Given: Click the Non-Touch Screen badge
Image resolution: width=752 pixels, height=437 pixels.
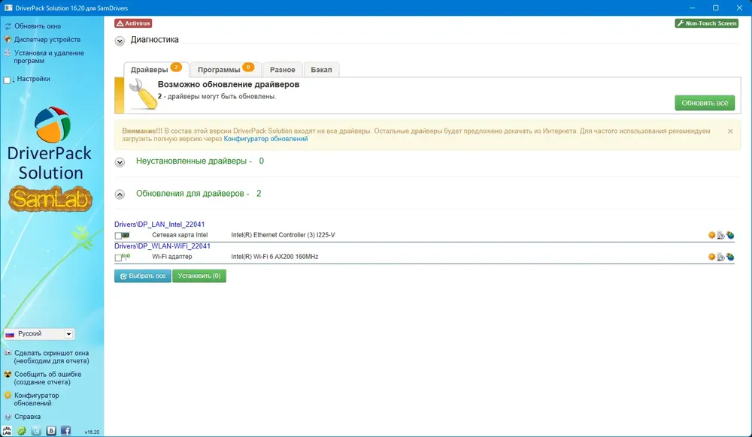Looking at the screenshot, I should pyautogui.click(x=706, y=23).
